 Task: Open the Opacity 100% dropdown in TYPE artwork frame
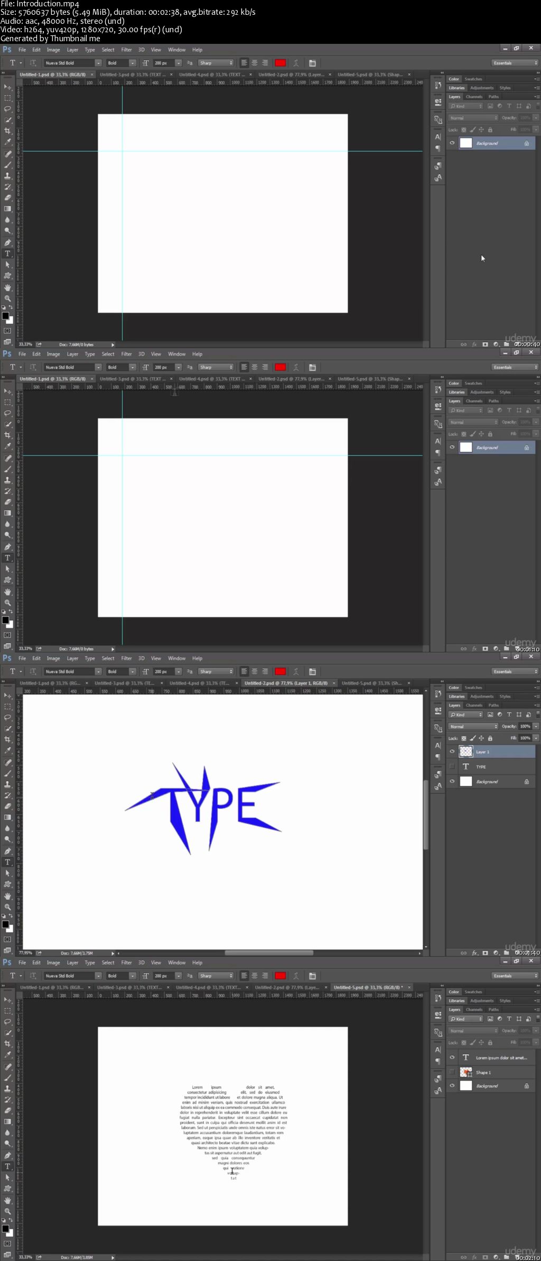coord(536,726)
